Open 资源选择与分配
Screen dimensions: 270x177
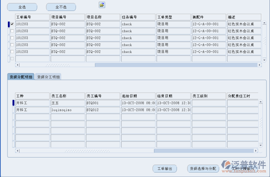(x=203, y=169)
